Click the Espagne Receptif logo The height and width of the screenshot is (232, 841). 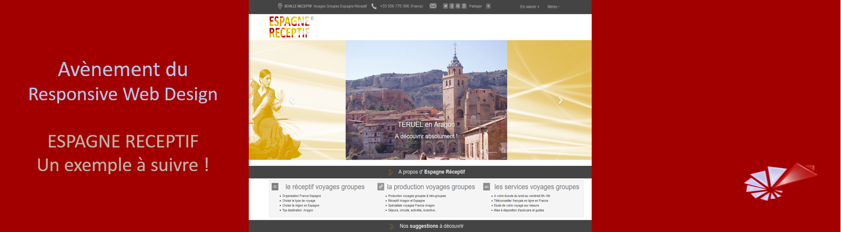coord(291,27)
